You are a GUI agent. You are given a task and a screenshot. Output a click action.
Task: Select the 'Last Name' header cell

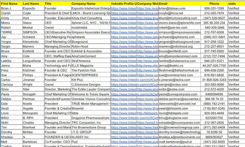pyautogui.click(x=33, y=4)
